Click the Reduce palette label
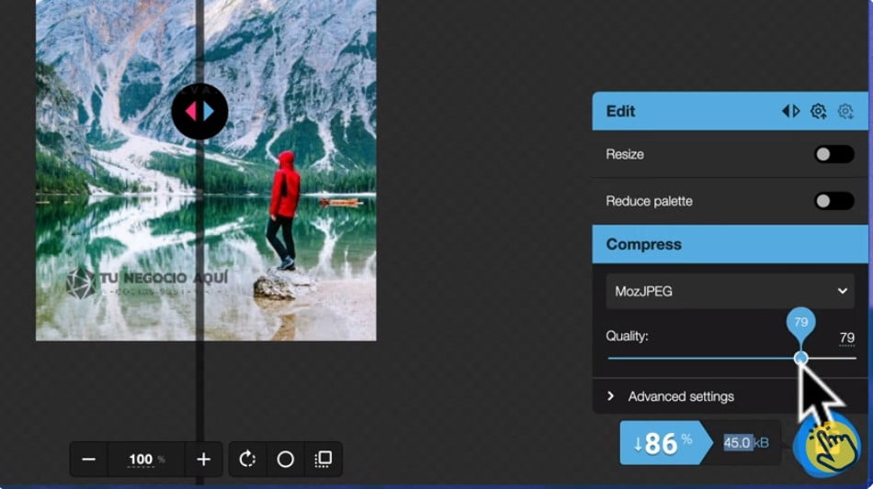This screenshot has width=873, height=489. 649,201
